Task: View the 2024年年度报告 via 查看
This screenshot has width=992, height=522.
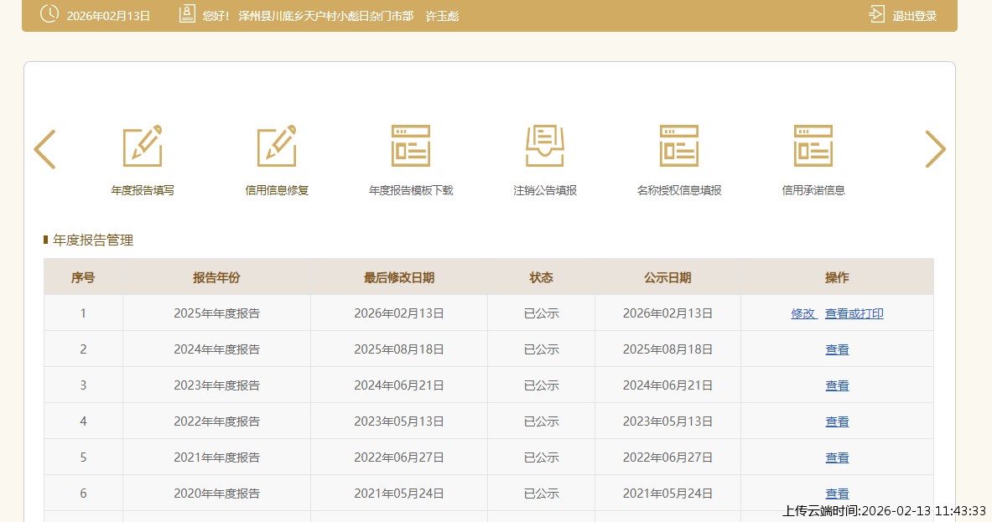Action: [837, 350]
